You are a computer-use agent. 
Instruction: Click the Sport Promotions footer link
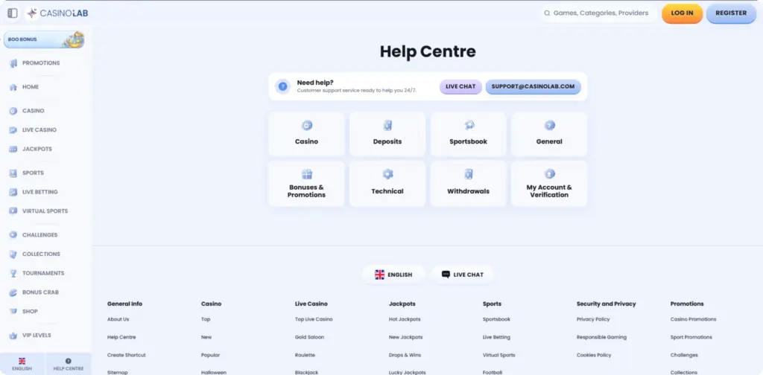691,337
